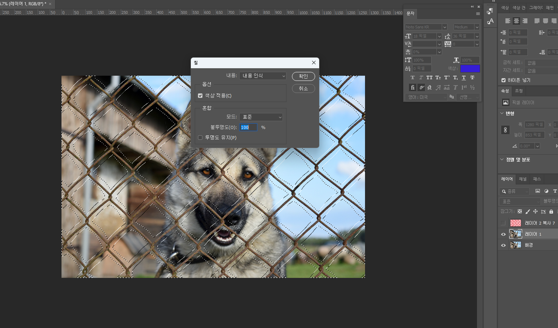
Task: Collapse the Character panel with double arrows
Action: [x=472, y=7]
